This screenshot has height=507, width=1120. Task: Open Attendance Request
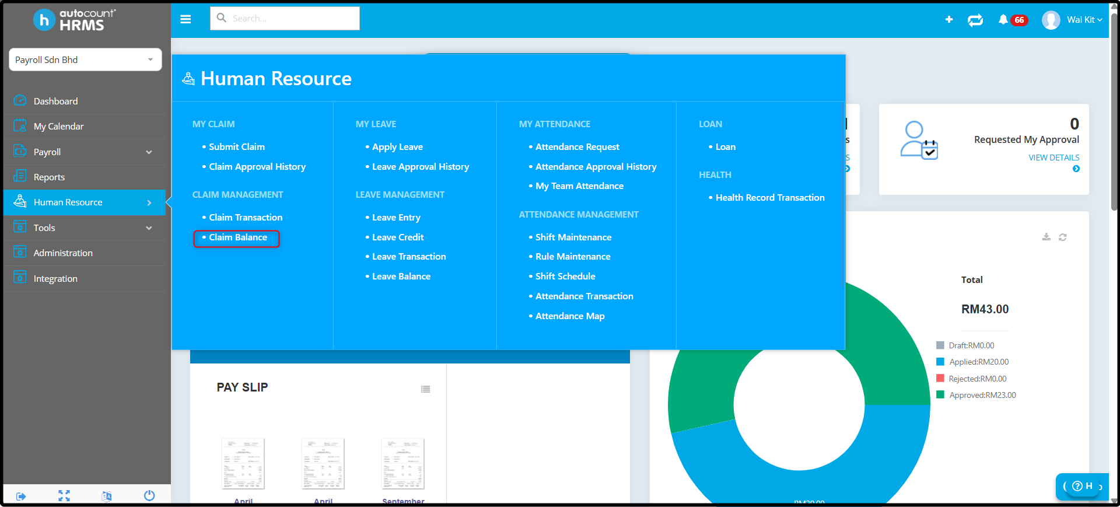click(577, 147)
